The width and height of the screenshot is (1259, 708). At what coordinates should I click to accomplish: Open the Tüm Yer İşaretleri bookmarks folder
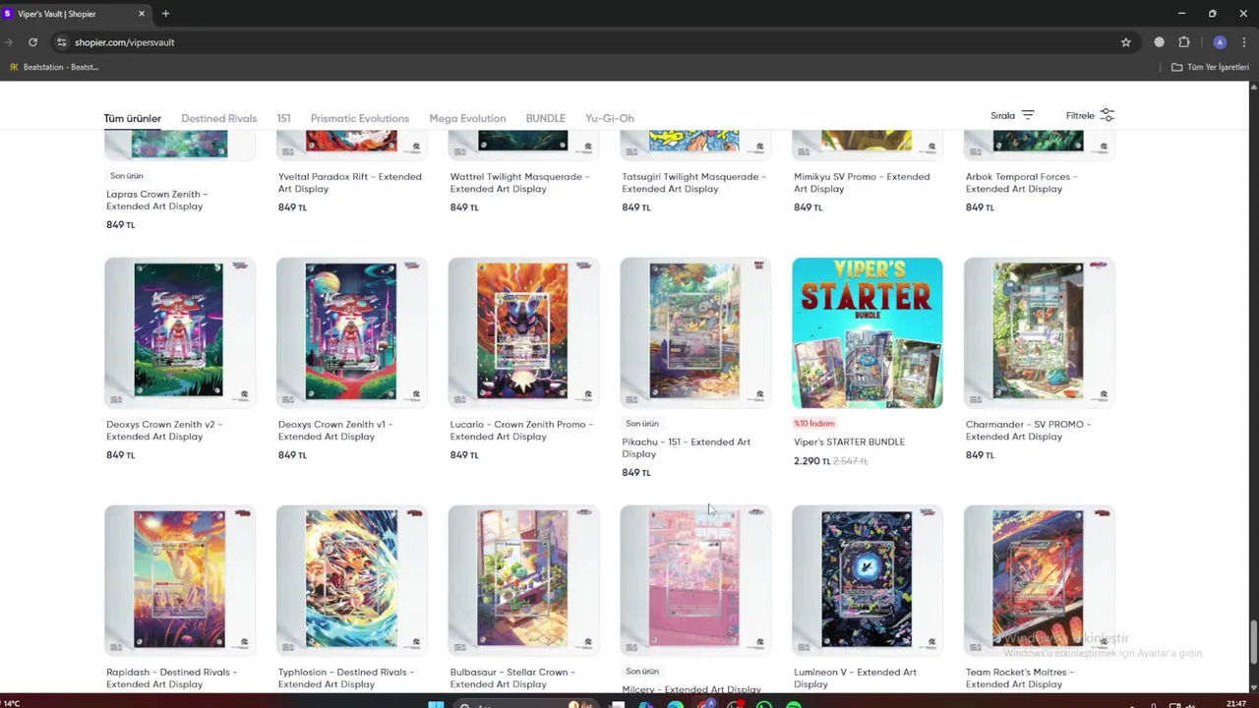tap(1210, 67)
